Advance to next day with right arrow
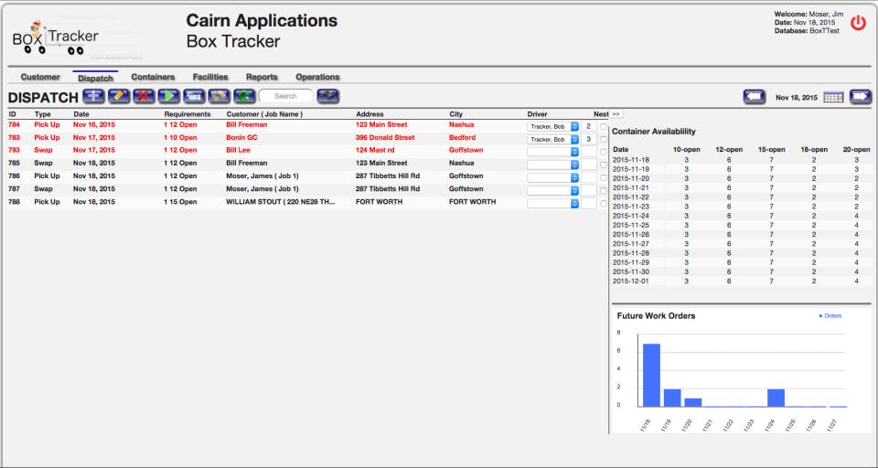Image resolution: width=878 pixels, height=468 pixels. 860,97
